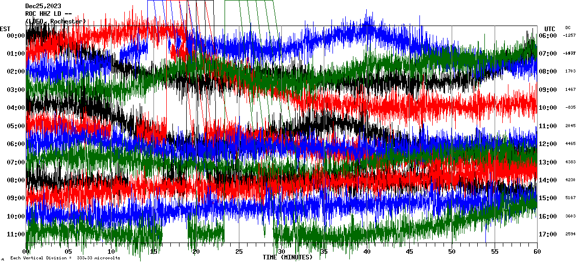Click the DC value 5167
Screen dimensions: 578x265
[570, 198]
